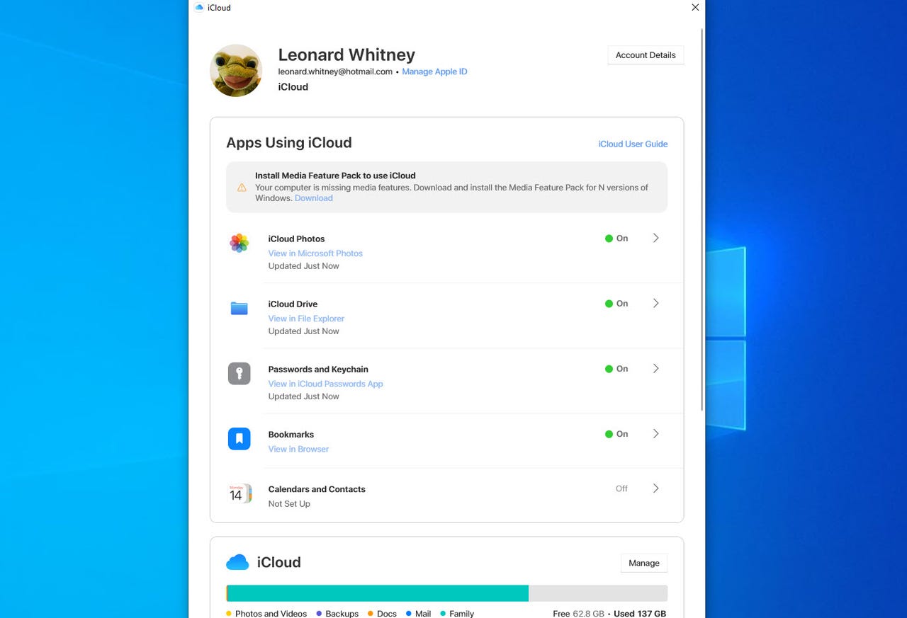Viewport: 907px width, 618px height.
Task: Click the window's vertical scrollbar
Action: 702,219
